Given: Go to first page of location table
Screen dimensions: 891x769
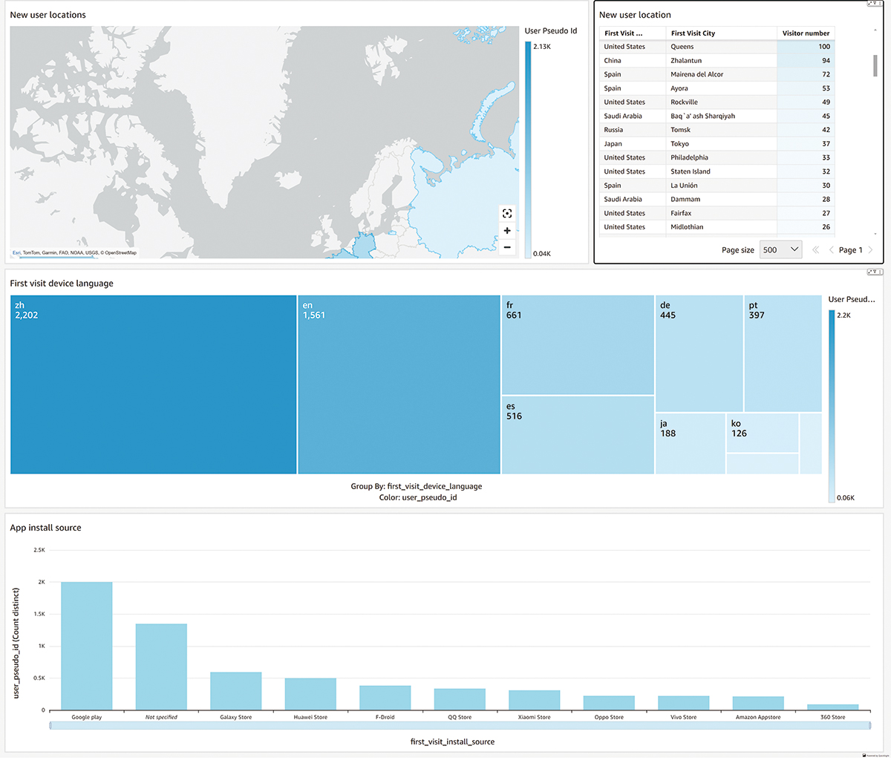Looking at the screenshot, I should [815, 250].
